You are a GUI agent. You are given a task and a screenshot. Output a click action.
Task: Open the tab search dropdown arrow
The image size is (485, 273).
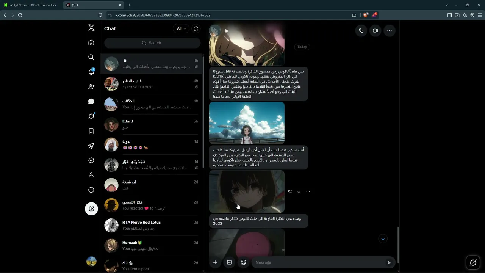coord(447,5)
